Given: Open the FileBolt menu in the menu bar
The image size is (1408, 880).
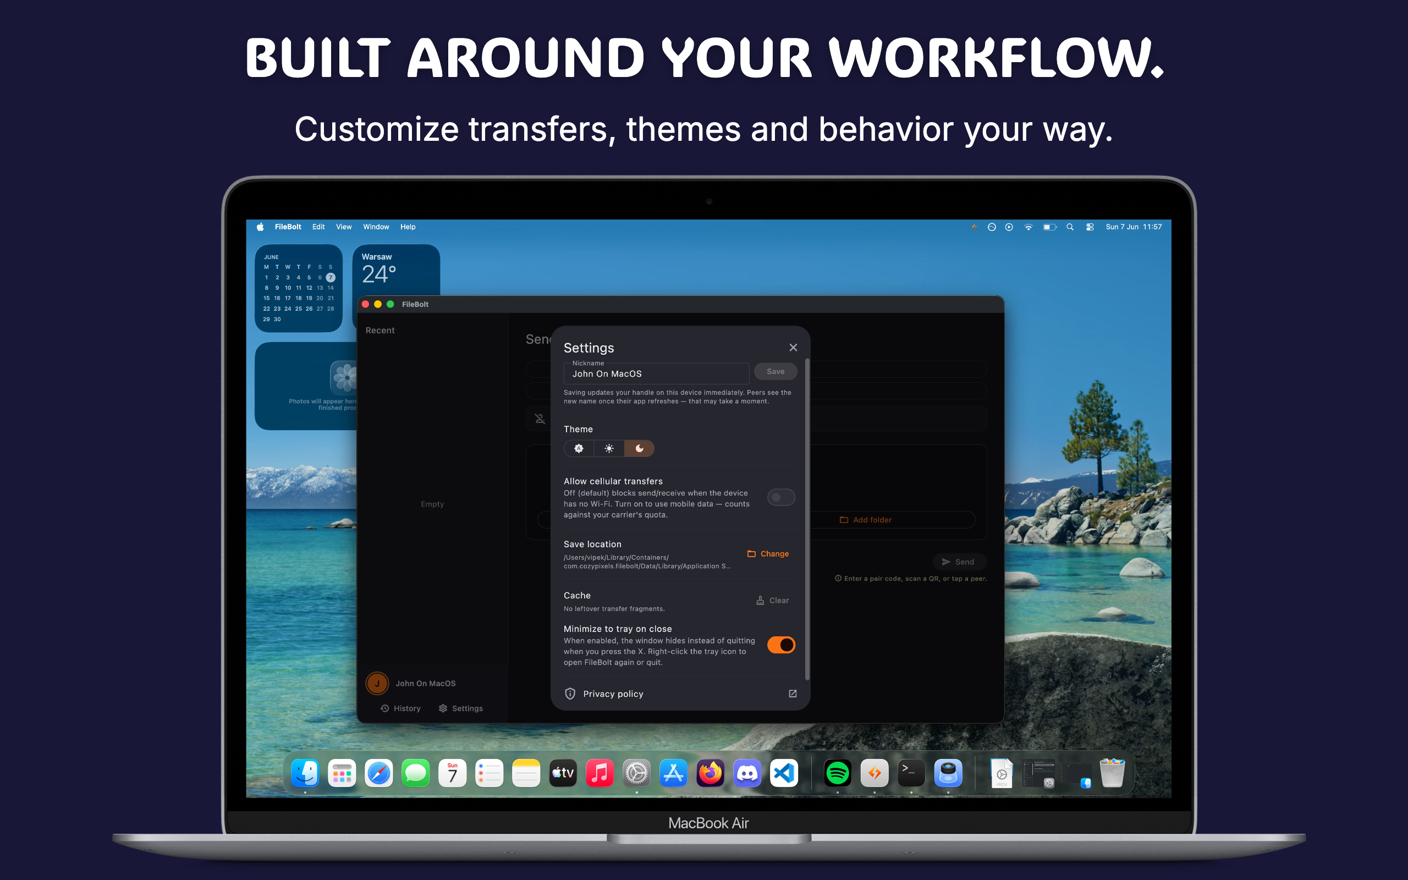Looking at the screenshot, I should tap(288, 227).
